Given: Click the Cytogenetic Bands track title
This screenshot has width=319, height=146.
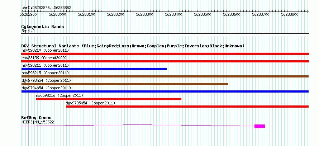Looking at the screenshot, I should [x=43, y=27].
